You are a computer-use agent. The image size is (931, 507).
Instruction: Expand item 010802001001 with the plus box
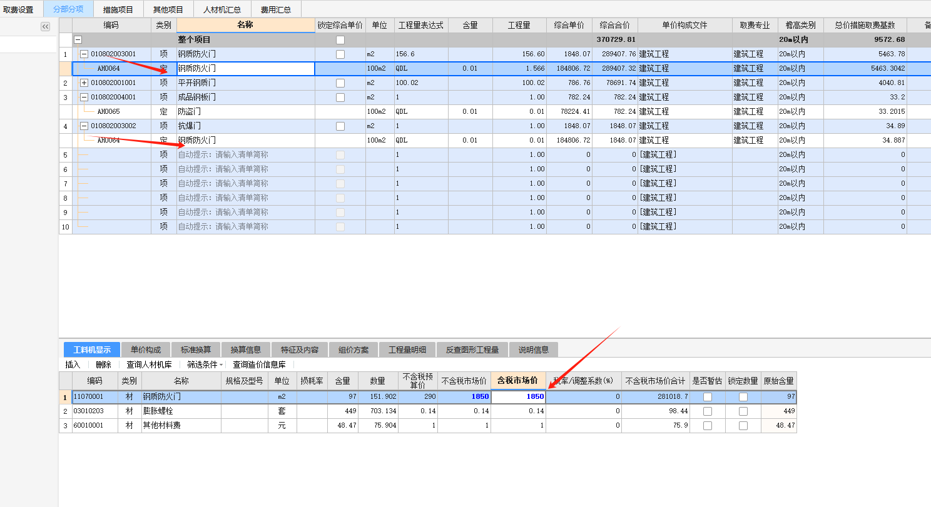pos(84,83)
